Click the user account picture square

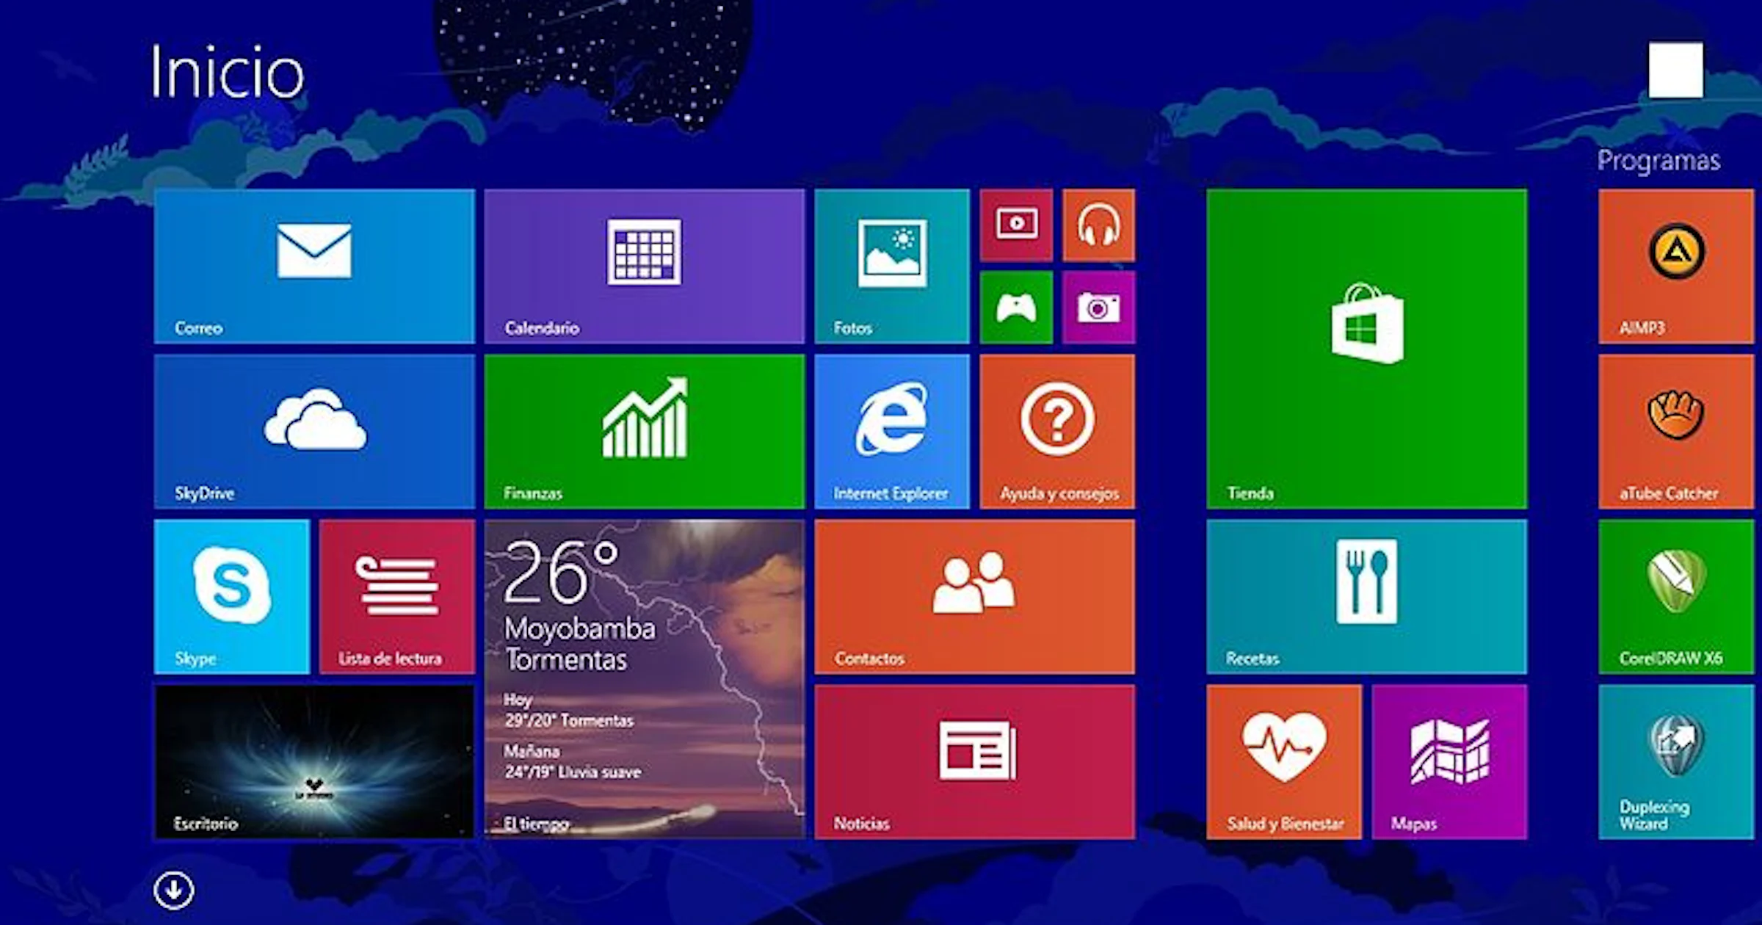click(x=1676, y=70)
